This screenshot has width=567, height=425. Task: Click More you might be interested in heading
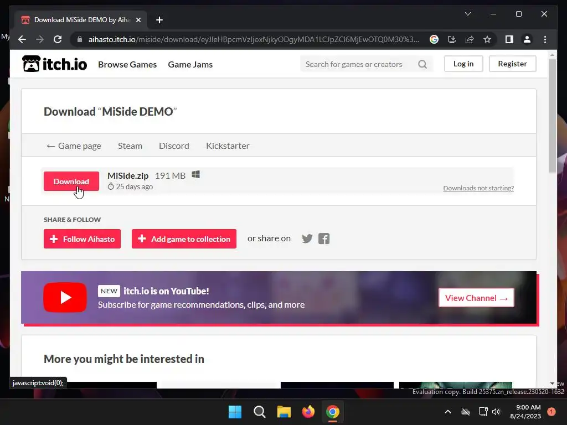[x=124, y=359]
